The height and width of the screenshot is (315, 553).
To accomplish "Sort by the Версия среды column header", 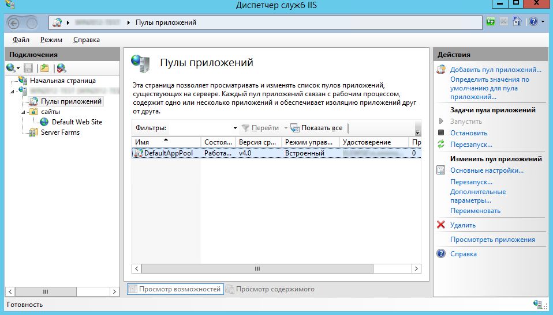I will pos(259,142).
